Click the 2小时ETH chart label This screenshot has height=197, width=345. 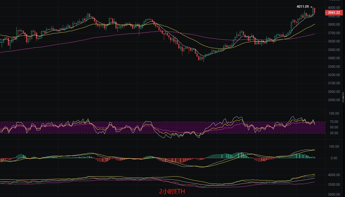(x=172, y=191)
